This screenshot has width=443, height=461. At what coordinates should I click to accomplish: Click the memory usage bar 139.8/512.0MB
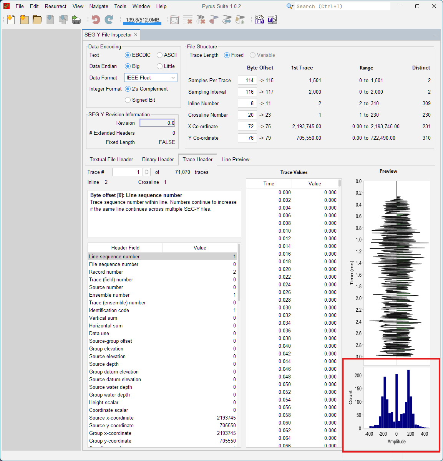[142, 20]
